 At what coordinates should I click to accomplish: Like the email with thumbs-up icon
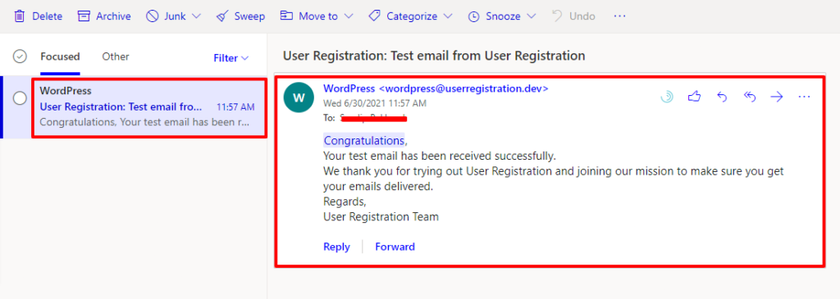click(x=694, y=97)
